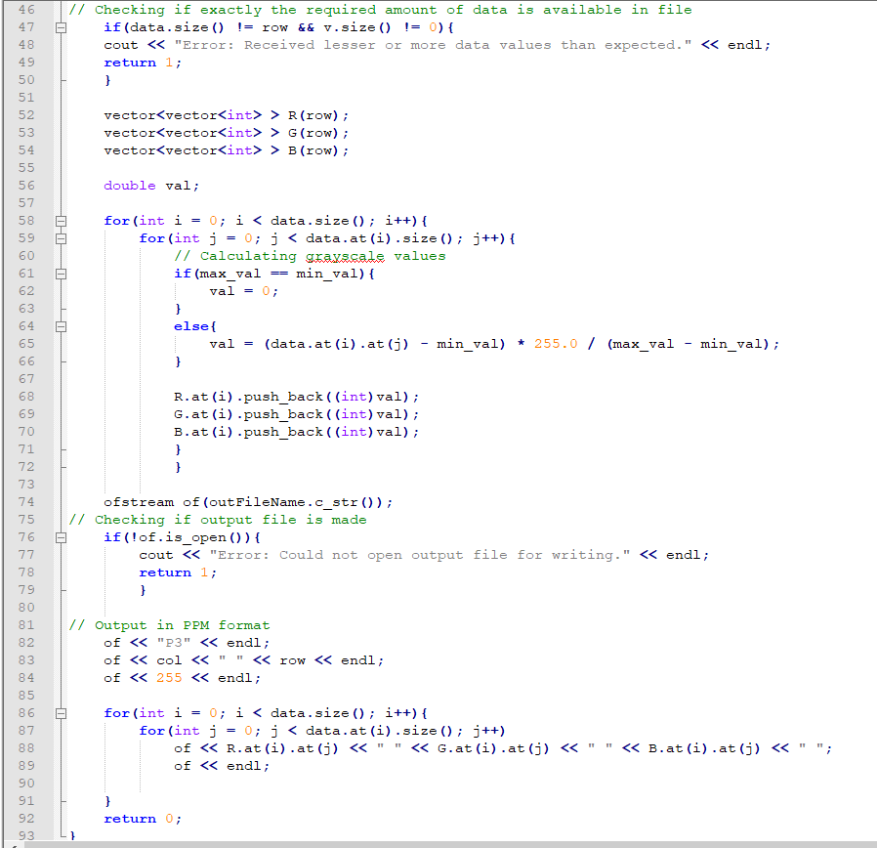This screenshot has width=877, height=848.
Task: Collapse the else block at line 64
Action: click(x=60, y=325)
